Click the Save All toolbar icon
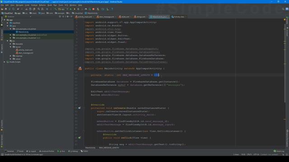The height and width of the screenshot is (162, 289). point(6,9)
